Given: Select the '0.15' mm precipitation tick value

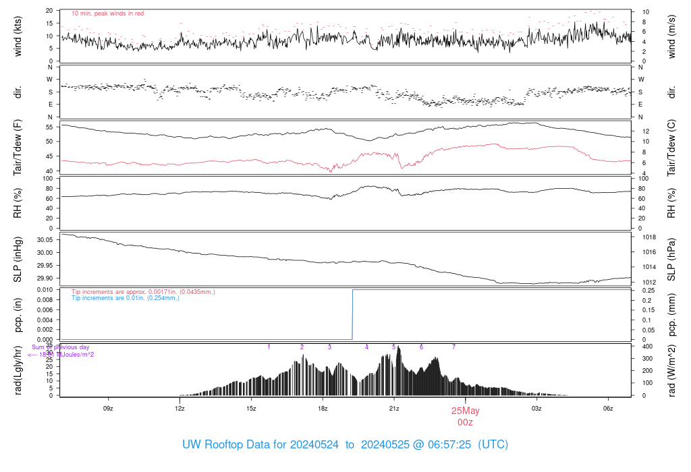Looking at the screenshot, I should coord(648,310).
